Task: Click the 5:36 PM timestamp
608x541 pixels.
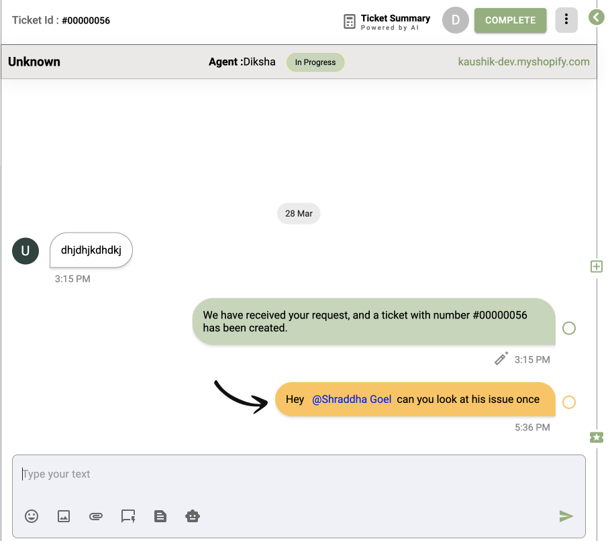Action: 532,428
